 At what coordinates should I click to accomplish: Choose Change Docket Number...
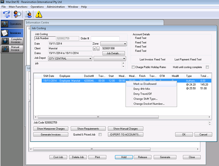pos(151,104)
